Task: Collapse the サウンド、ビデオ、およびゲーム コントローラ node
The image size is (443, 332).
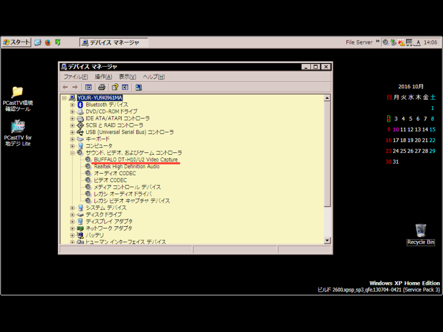Action: 72,153
